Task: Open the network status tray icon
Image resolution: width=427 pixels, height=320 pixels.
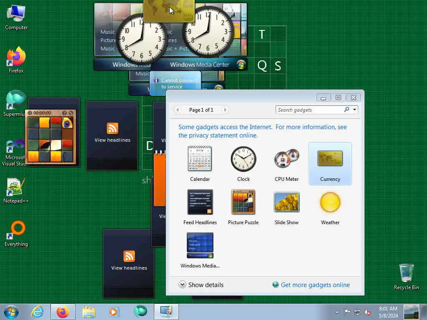Action: (x=357, y=312)
